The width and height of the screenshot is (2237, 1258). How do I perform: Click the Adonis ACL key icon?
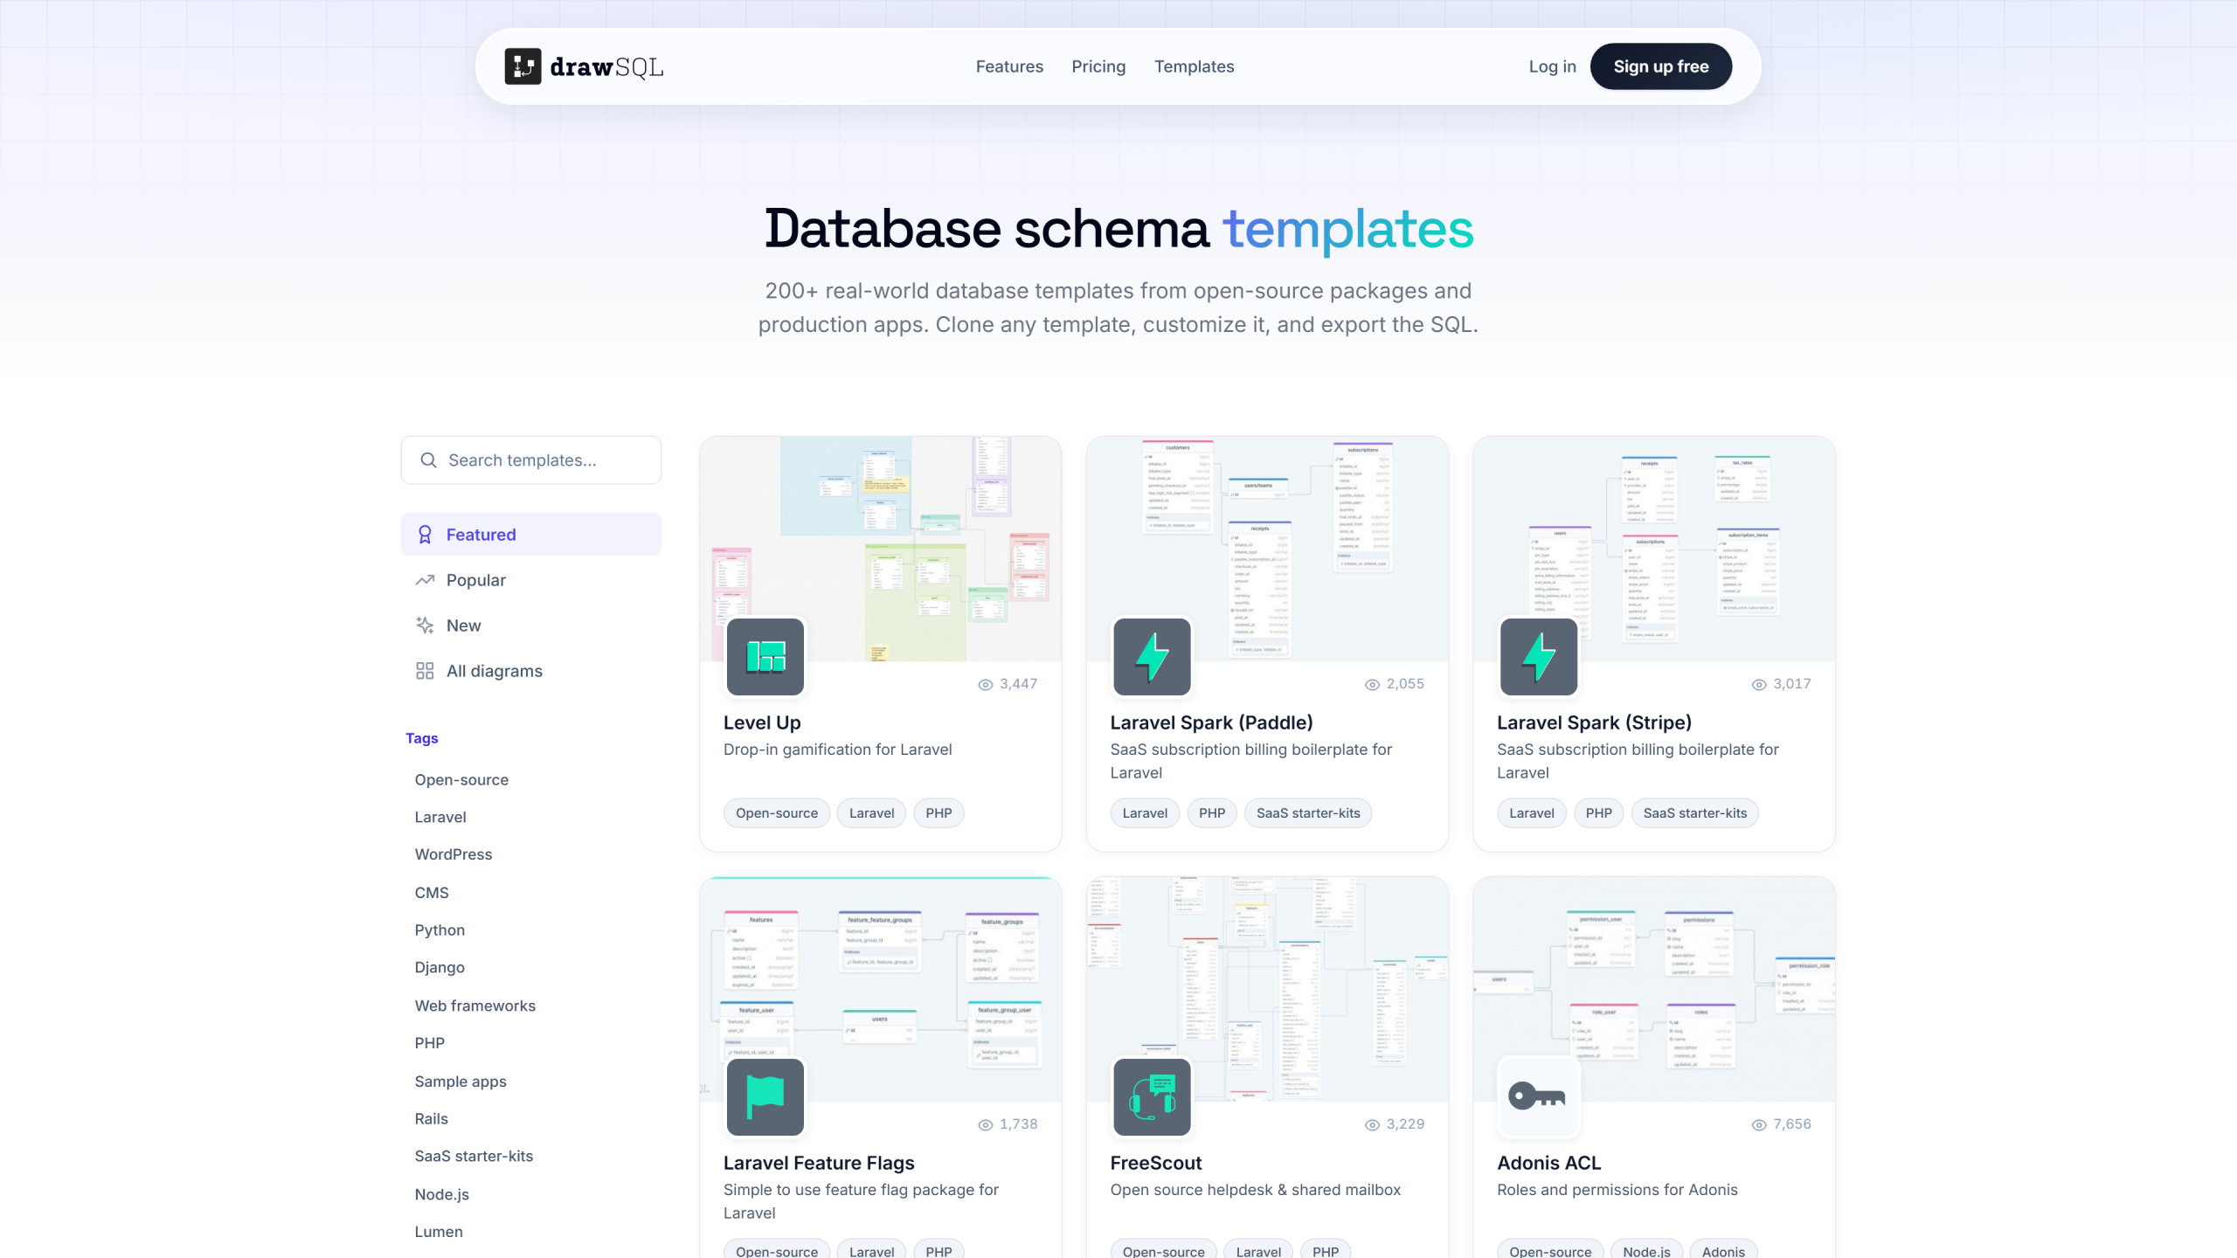[x=1539, y=1097]
